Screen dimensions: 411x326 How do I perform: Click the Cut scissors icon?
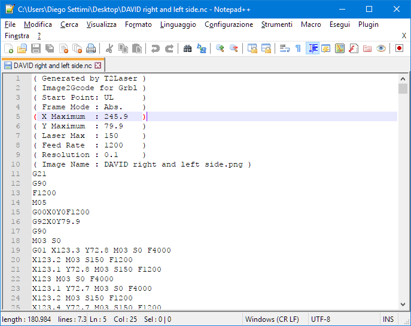(x=109, y=48)
